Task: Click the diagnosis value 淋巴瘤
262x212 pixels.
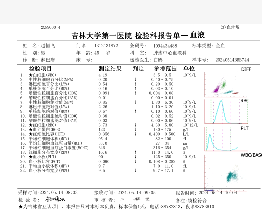Action: (x=47, y=60)
